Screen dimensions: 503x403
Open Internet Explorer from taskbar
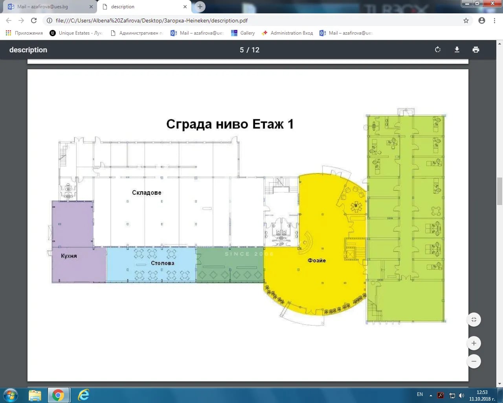click(x=83, y=395)
